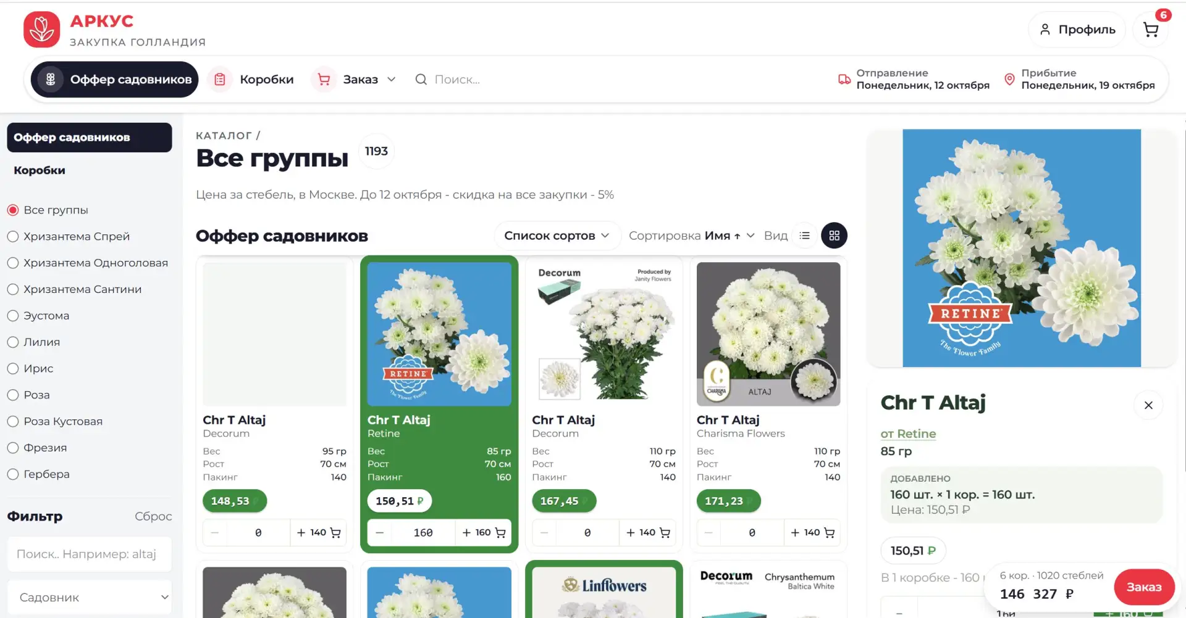Select the Эустома radio button
This screenshot has height=618, width=1186.
13,316
